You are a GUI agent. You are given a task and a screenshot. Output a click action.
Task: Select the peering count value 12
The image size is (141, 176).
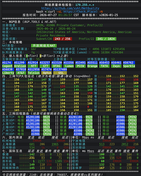[x=113, y=59]
